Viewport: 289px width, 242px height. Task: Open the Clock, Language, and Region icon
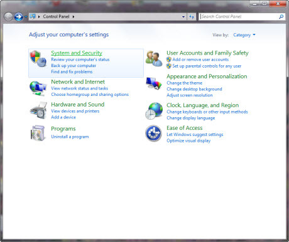click(x=154, y=111)
